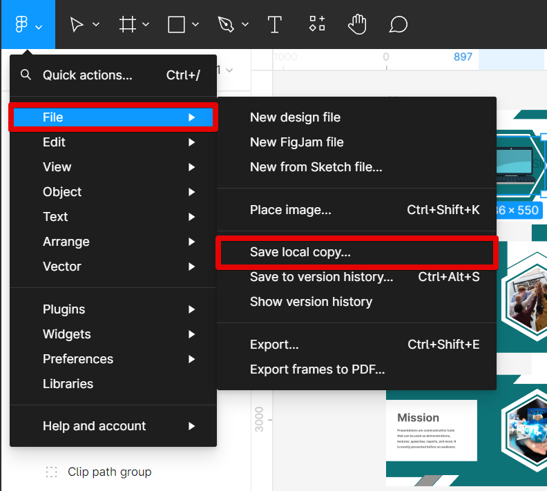Select the Move tool arrow icon

coord(77,26)
